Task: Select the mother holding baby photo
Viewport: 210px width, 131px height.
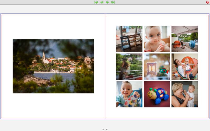Action: pyautogui.click(x=185, y=67)
